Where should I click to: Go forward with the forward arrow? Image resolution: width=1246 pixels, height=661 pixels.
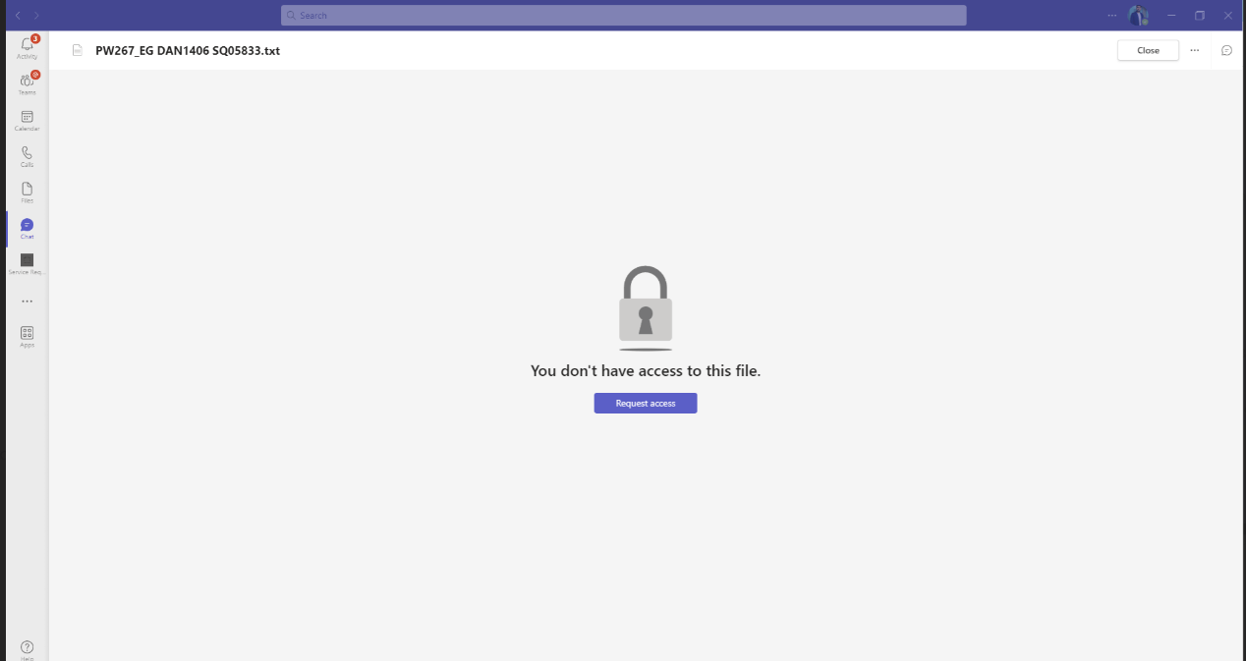(36, 16)
